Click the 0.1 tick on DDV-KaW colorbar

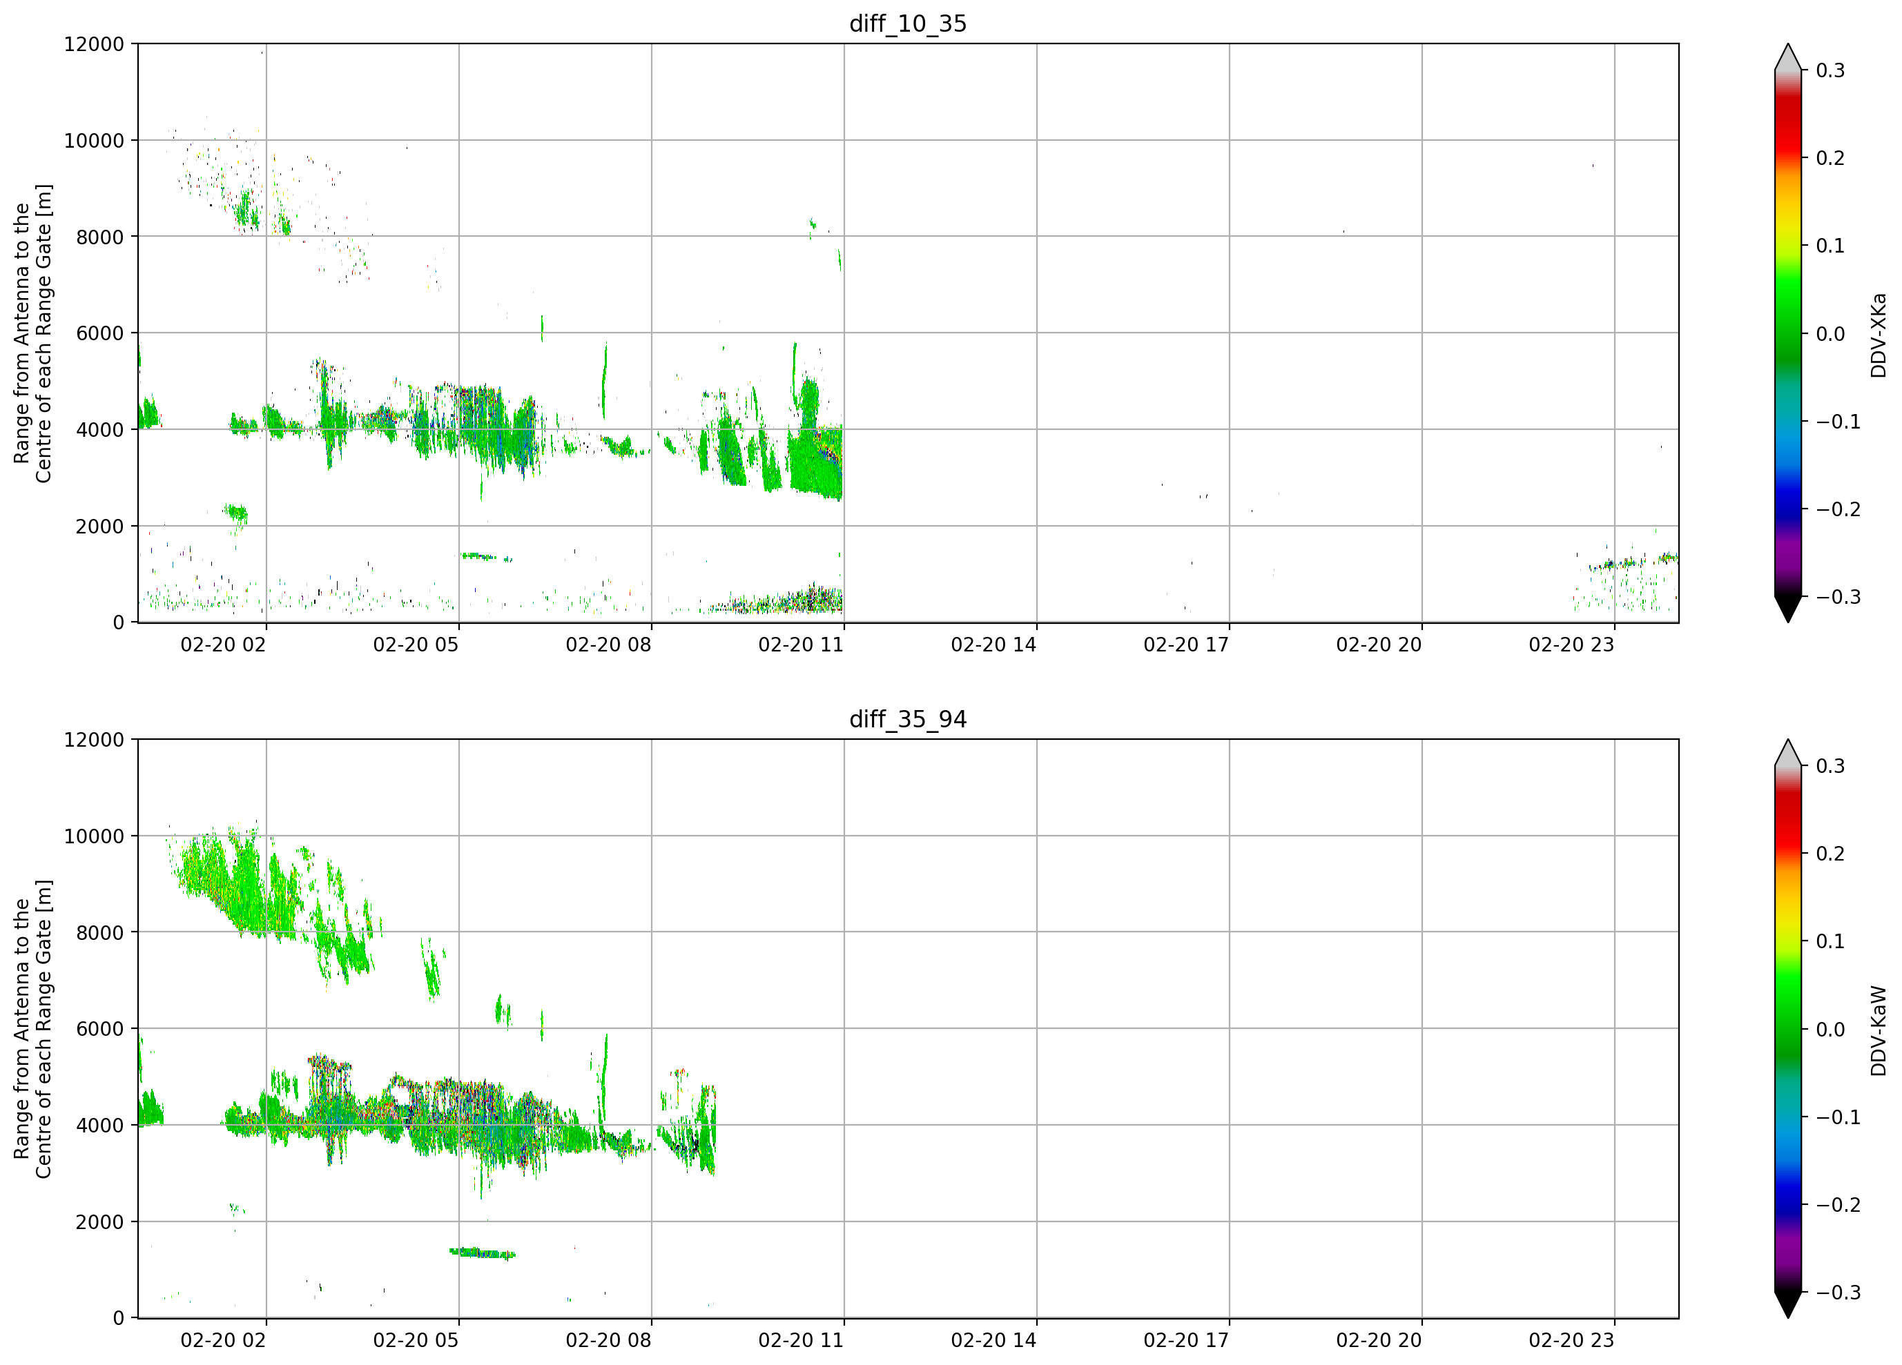point(1830,941)
